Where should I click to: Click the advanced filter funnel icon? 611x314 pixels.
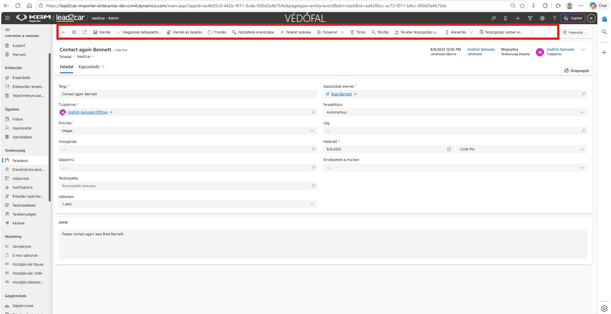coord(530,18)
